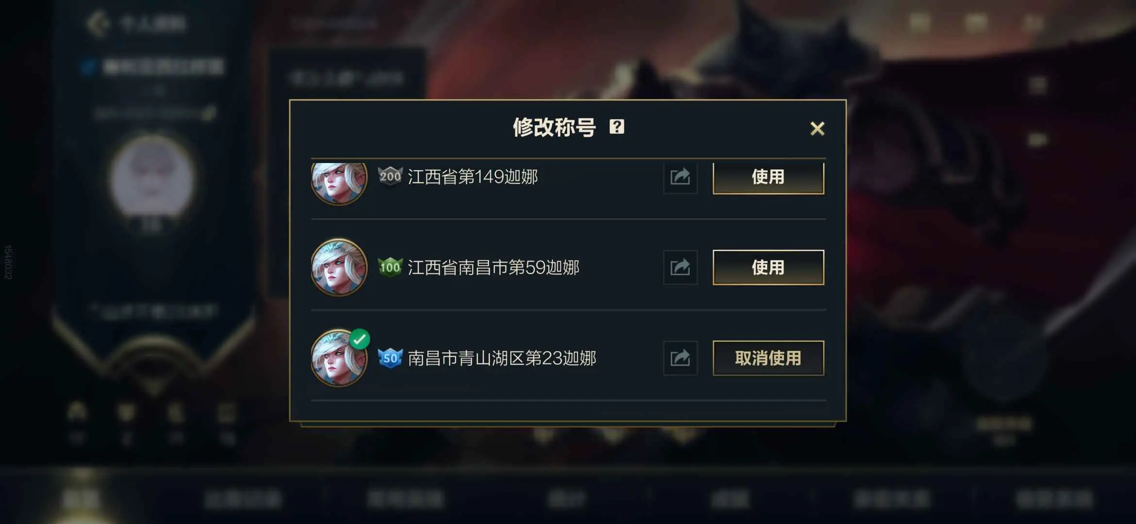Screen dimensions: 1136x524
Task: Click 使用 for 江西省第149迦娜
Action: [768, 178]
